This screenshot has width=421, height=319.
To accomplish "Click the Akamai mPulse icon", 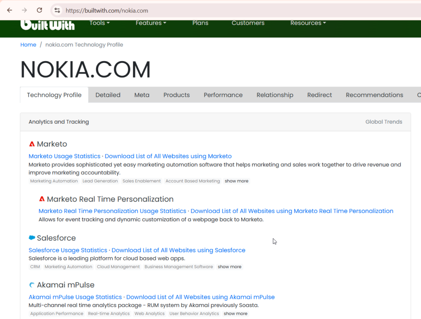I will click(x=32, y=285).
